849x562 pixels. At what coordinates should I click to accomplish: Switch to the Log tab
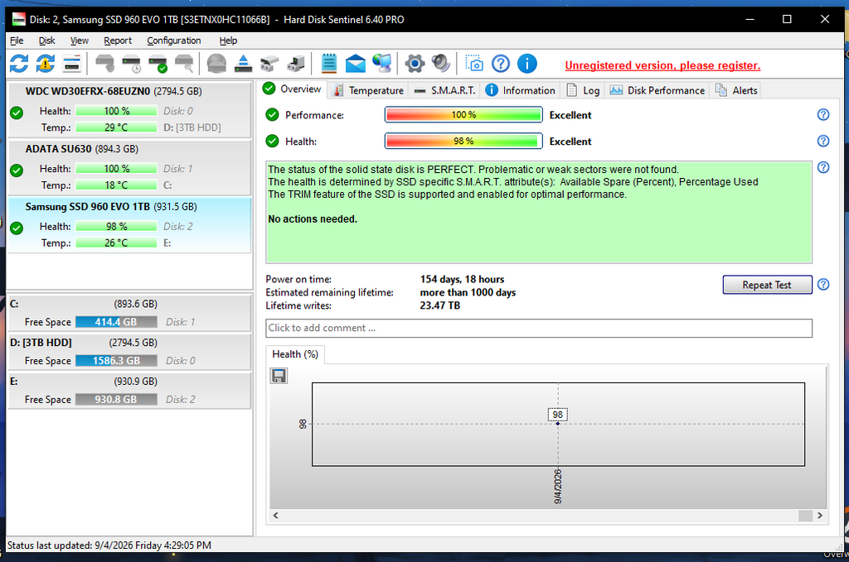(x=583, y=90)
